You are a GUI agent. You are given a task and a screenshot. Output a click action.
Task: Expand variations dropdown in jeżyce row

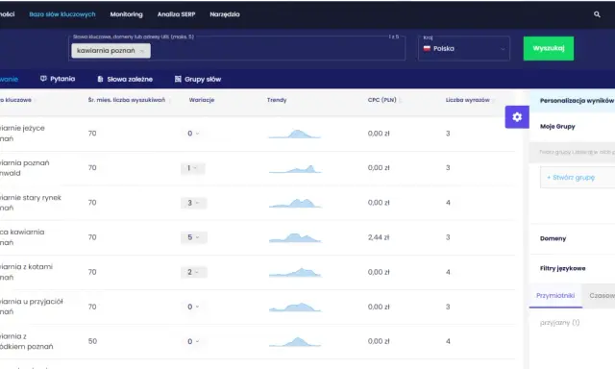pyautogui.click(x=193, y=134)
